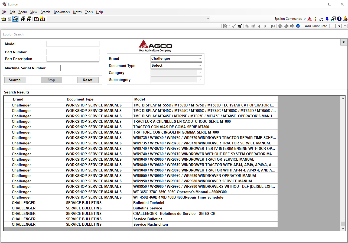
Task: Open the File menu
Action: (4, 12)
